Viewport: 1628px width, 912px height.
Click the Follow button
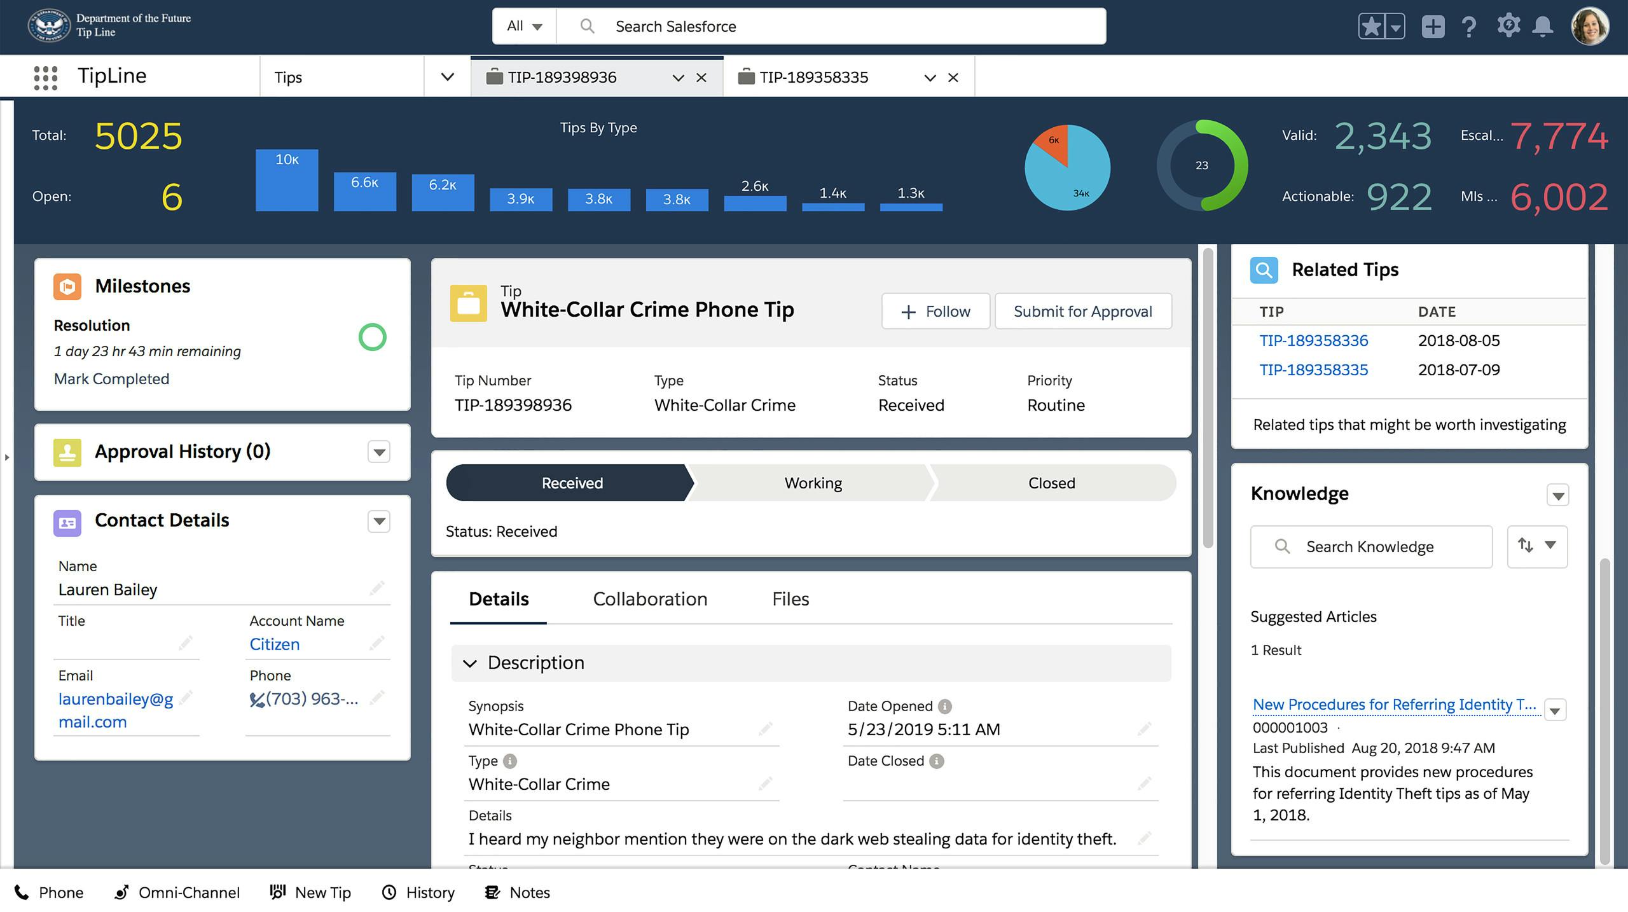pyautogui.click(x=935, y=311)
